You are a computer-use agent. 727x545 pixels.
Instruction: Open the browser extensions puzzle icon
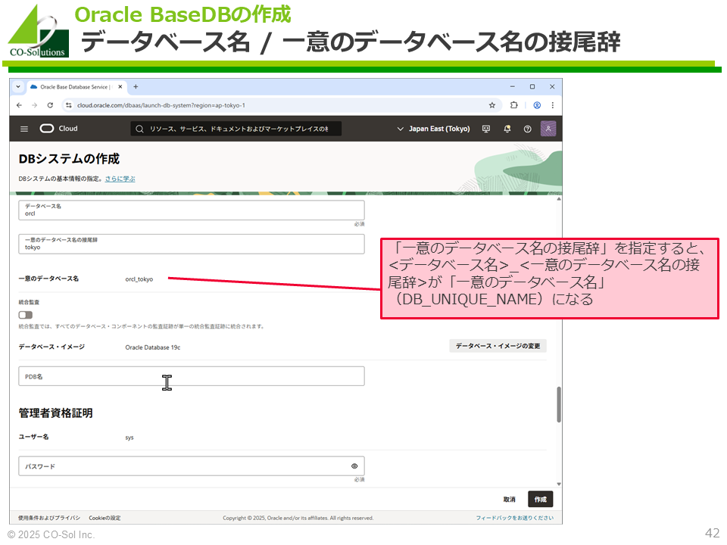(513, 105)
